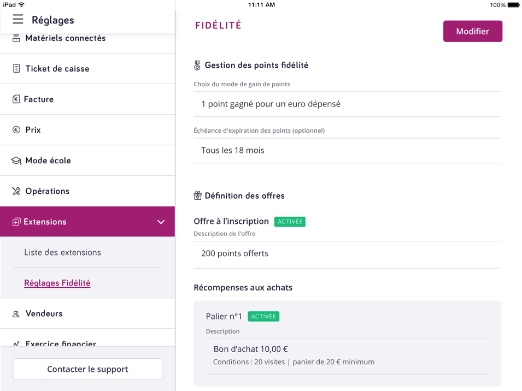522x391 pixels.
Task: Change the Tous les 18 mois expiration setting
Action: point(347,150)
